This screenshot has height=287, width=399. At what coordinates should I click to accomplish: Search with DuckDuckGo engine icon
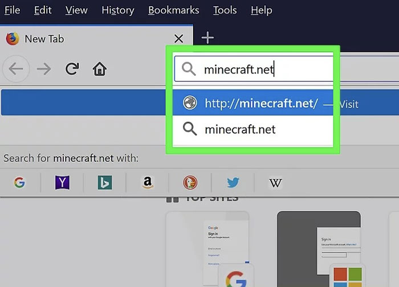[190, 183]
